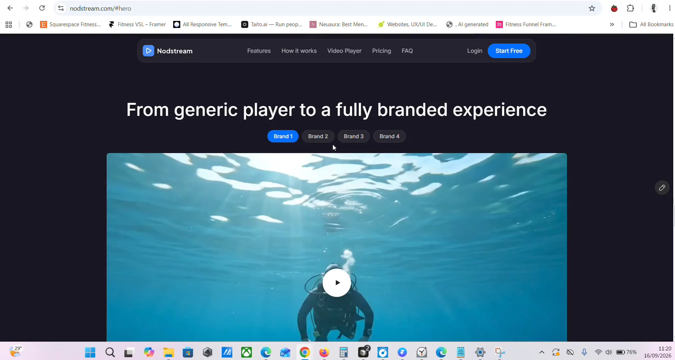Click the Start Free button

pyautogui.click(x=509, y=51)
